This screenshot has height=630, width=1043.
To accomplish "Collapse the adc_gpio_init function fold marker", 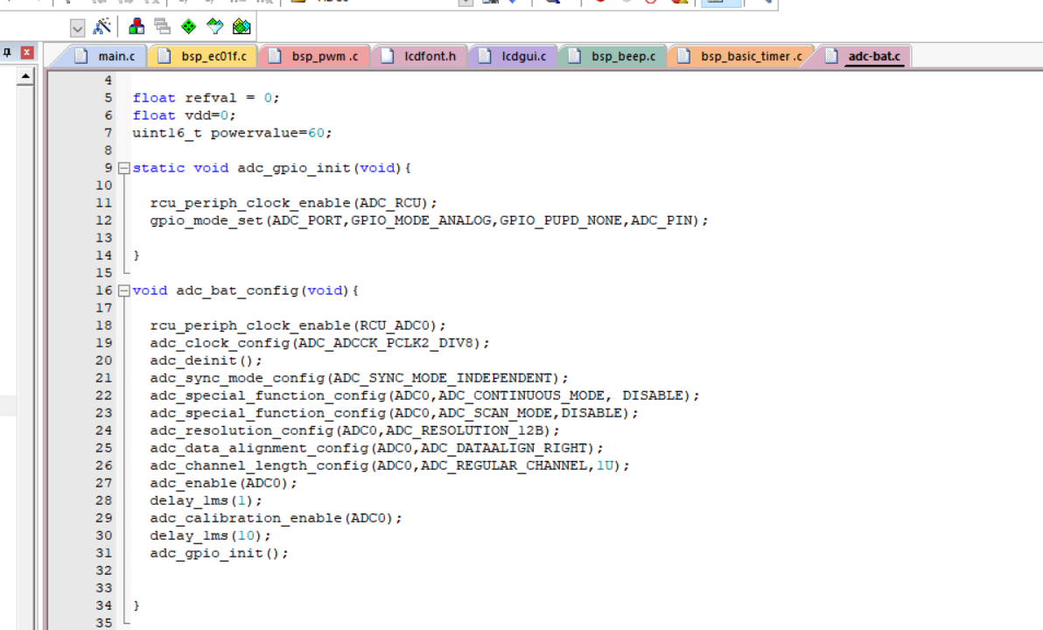I will [124, 168].
